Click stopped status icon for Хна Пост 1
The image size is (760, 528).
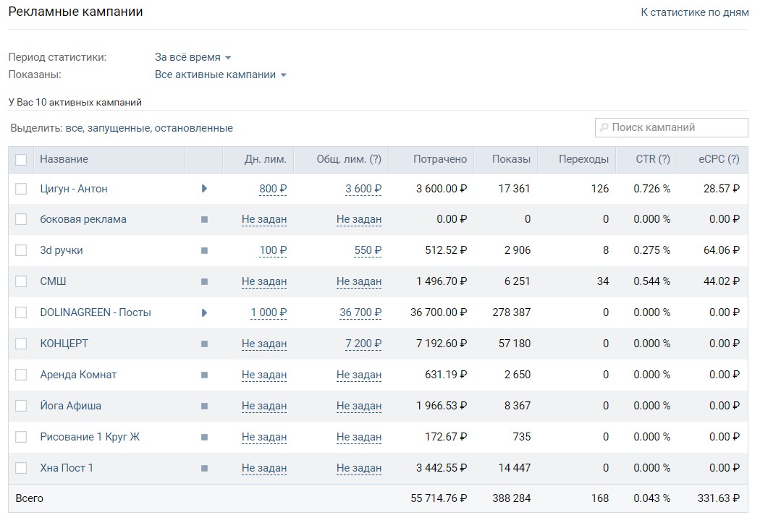(204, 469)
